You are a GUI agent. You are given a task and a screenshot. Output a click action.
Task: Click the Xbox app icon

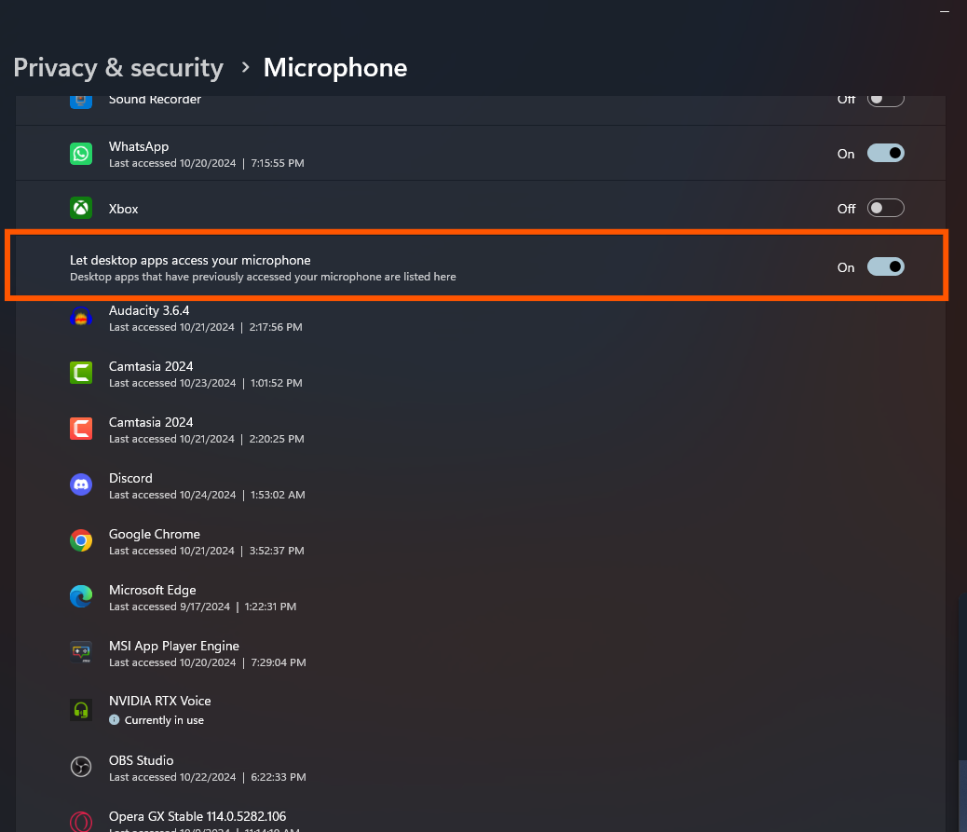coord(81,209)
